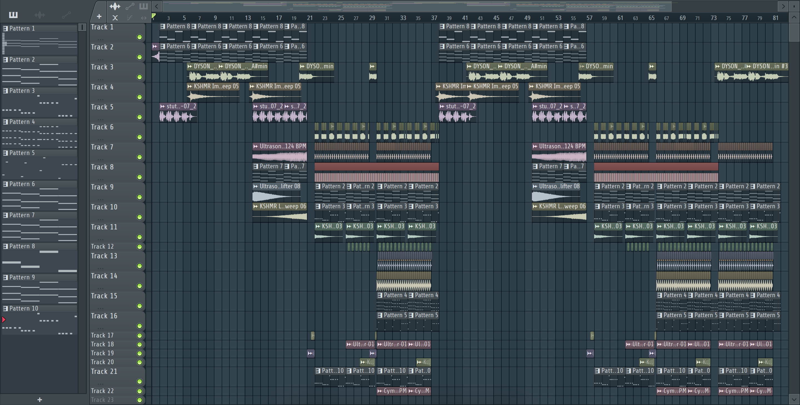This screenshot has width=800, height=405.
Task: Mute Track 12 with its green LED
Action: click(140, 247)
